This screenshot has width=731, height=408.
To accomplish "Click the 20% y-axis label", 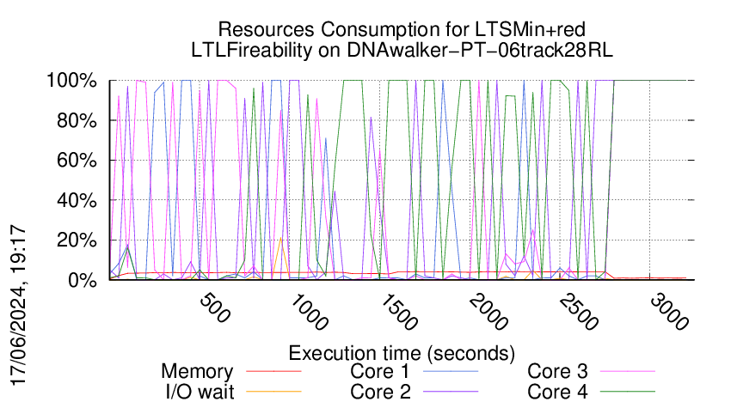I will [x=77, y=241].
